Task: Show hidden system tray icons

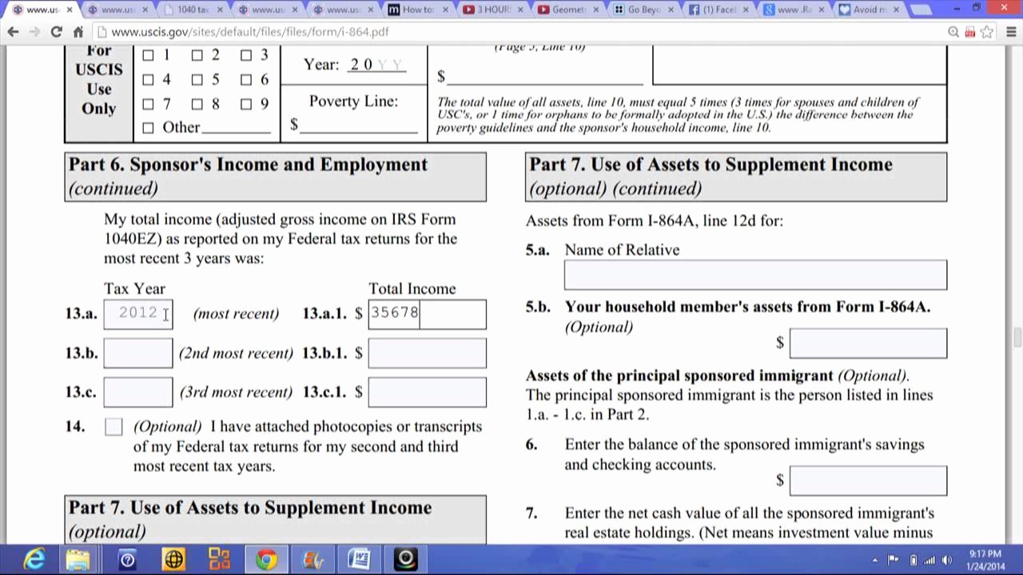Action: click(875, 560)
